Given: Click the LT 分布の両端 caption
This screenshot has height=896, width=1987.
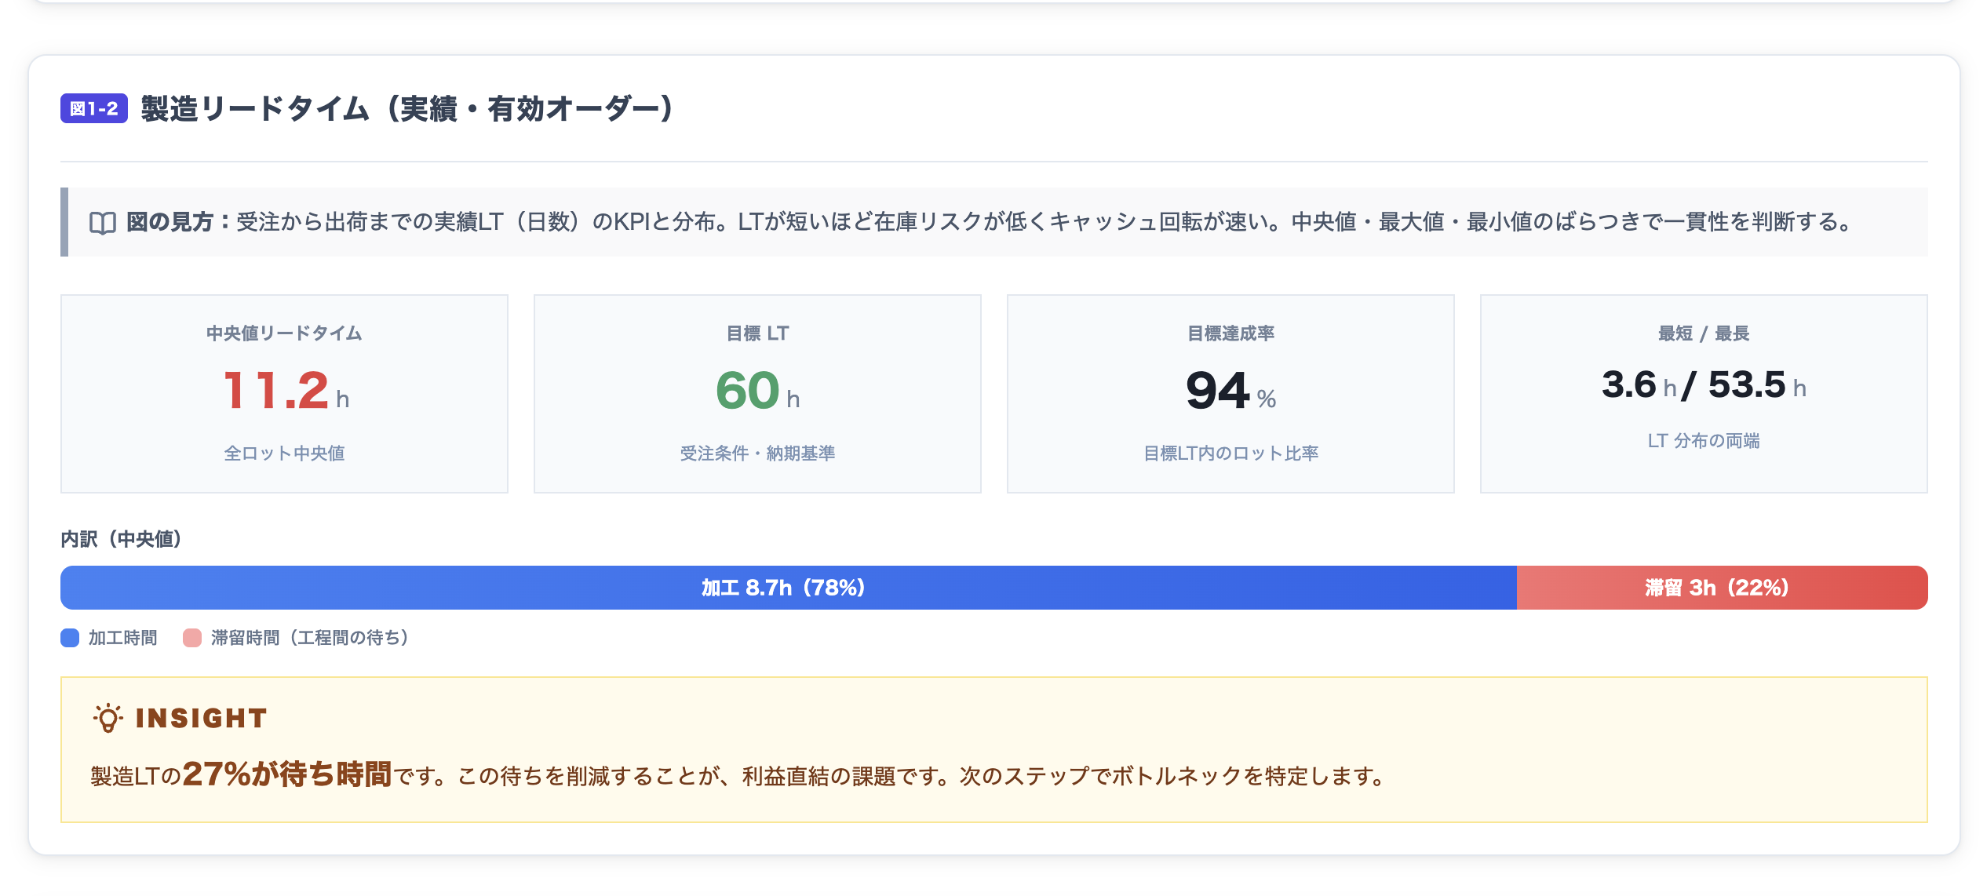Looking at the screenshot, I should 1704,441.
